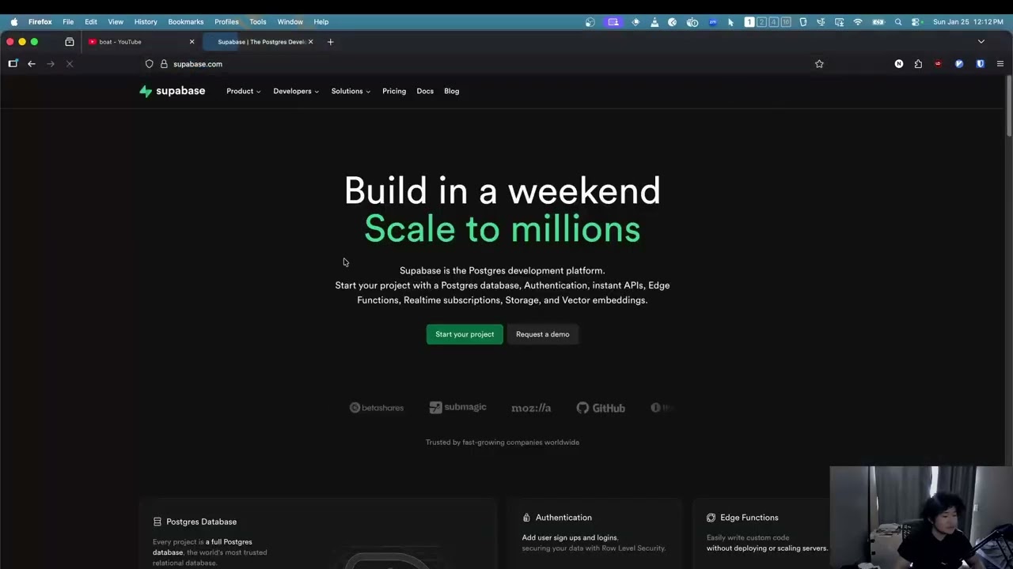Open the Extensions puzzle piece icon

[918, 64]
